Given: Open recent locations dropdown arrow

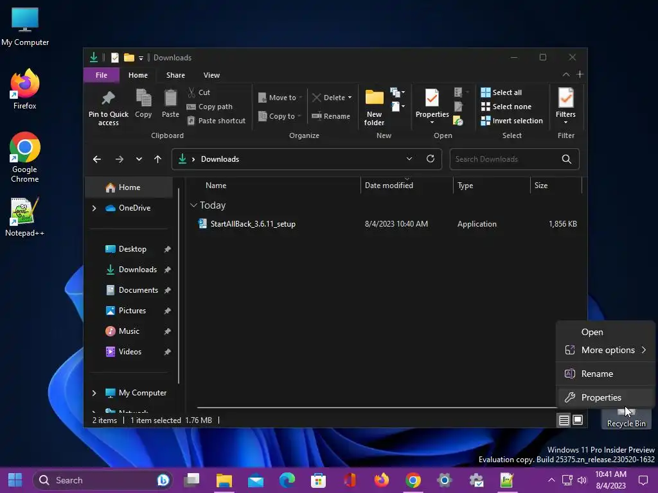Looking at the screenshot, I should pyautogui.click(x=139, y=159).
